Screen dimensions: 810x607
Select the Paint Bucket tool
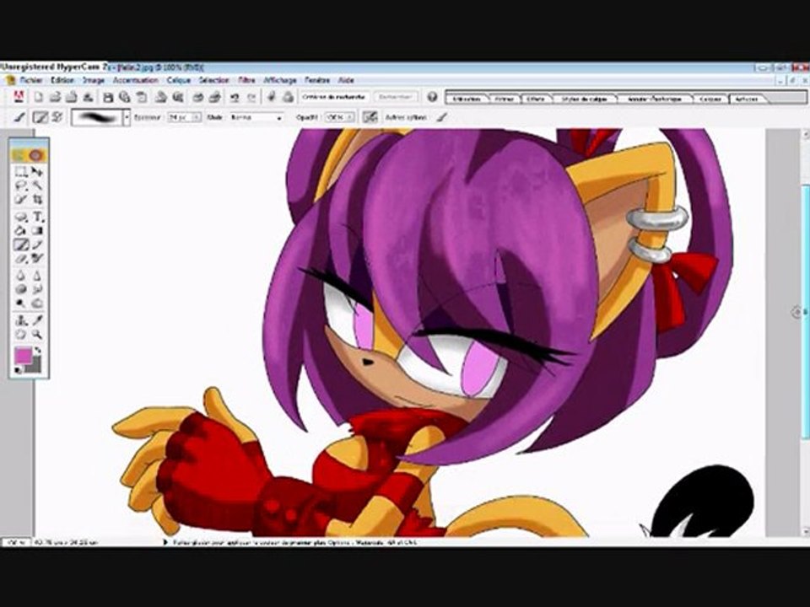tap(20, 231)
